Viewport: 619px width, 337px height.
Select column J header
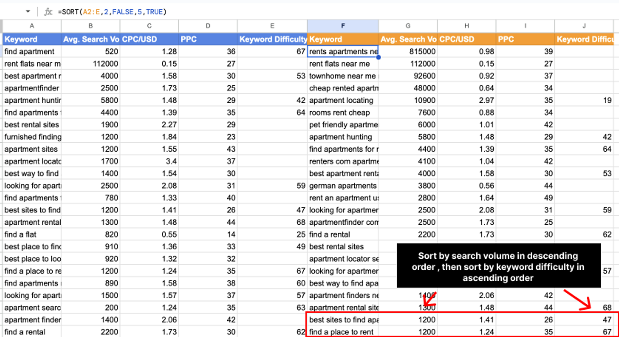click(x=584, y=26)
